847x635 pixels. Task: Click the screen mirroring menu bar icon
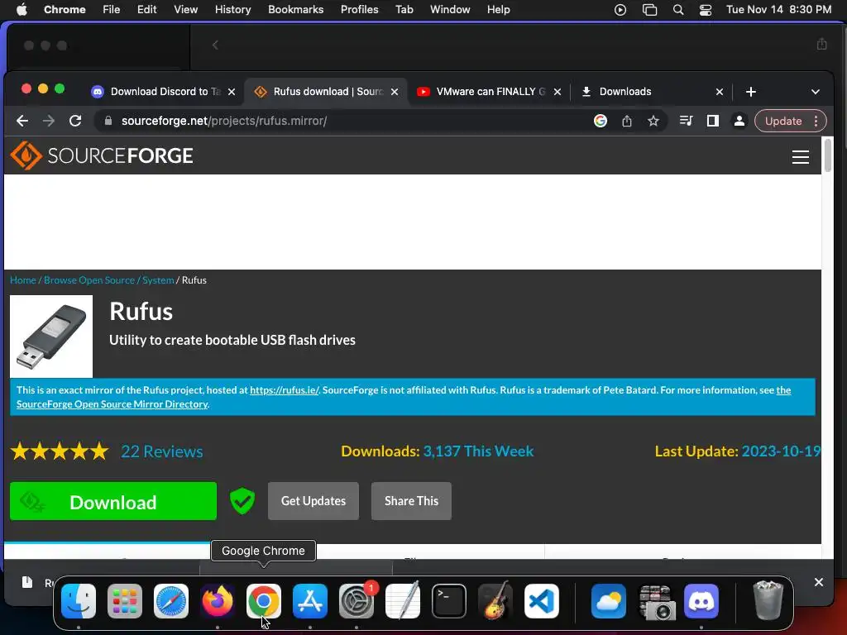click(x=650, y=10)
